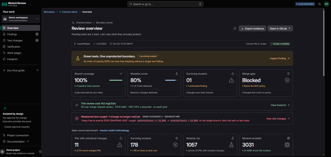This screenshot has width=331, height=157.
Task: Click the View footprint link
Action: point(280,105)
